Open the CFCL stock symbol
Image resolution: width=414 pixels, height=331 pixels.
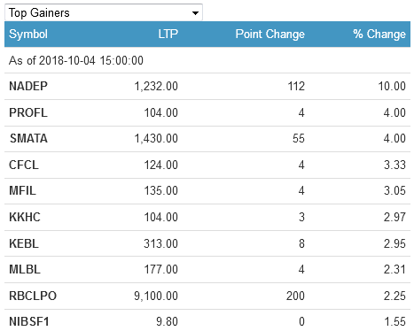(x=24, y=165)
